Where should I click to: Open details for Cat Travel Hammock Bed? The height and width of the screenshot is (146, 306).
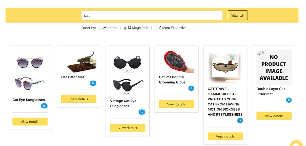[x=225, y=136]
